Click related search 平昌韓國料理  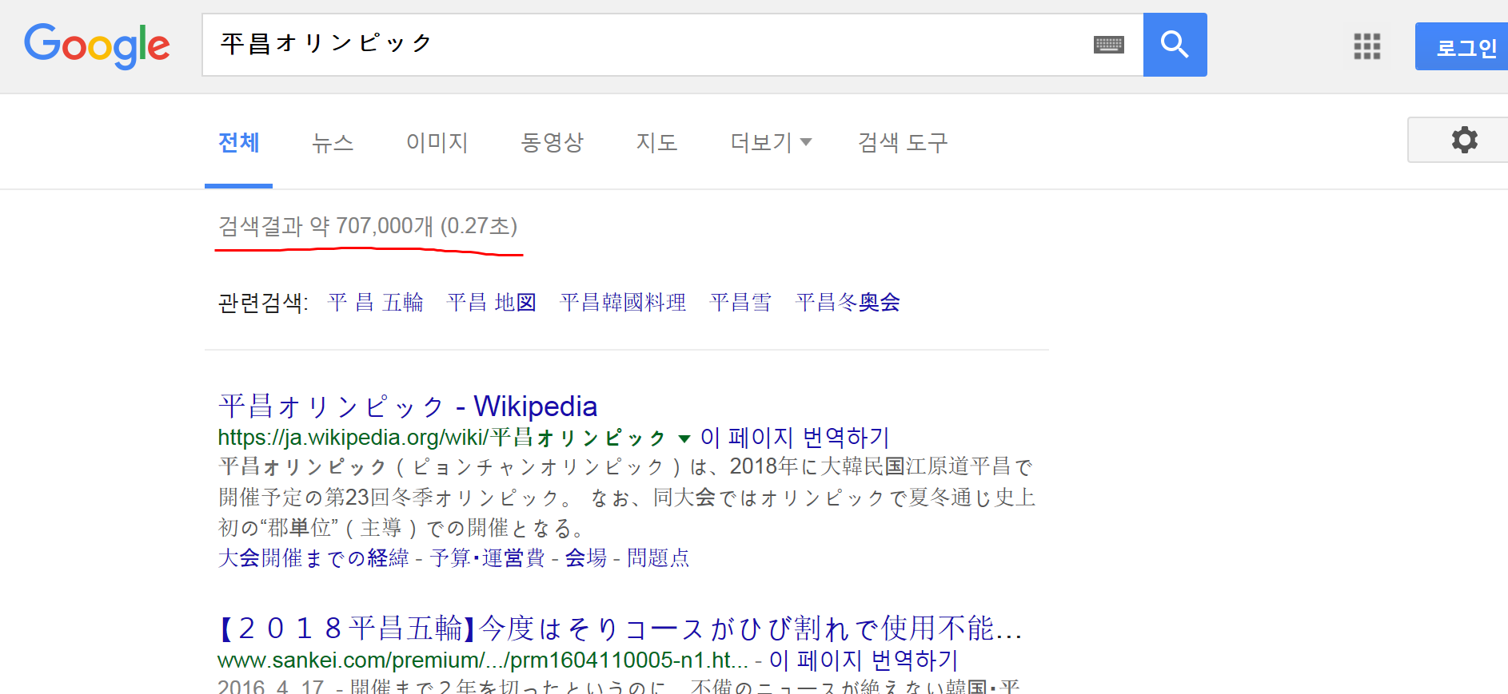click(623, 303)
